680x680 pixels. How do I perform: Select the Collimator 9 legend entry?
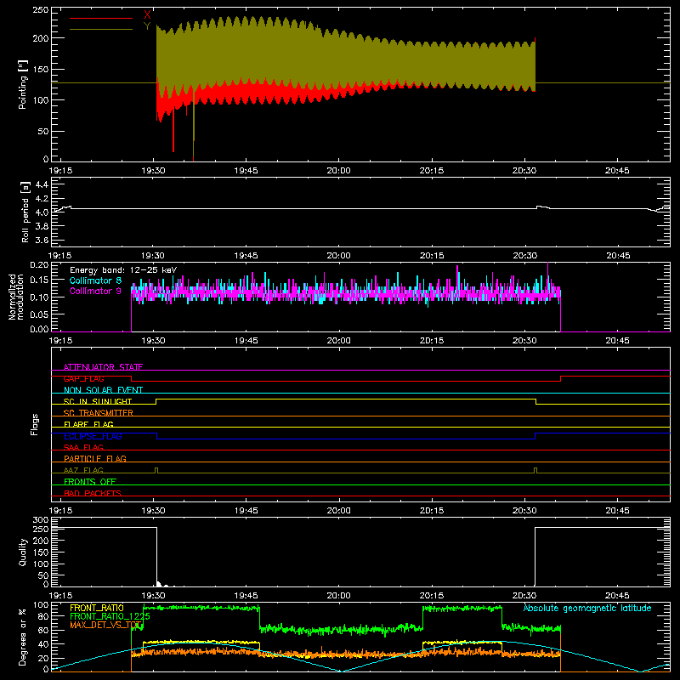[95, 291]
